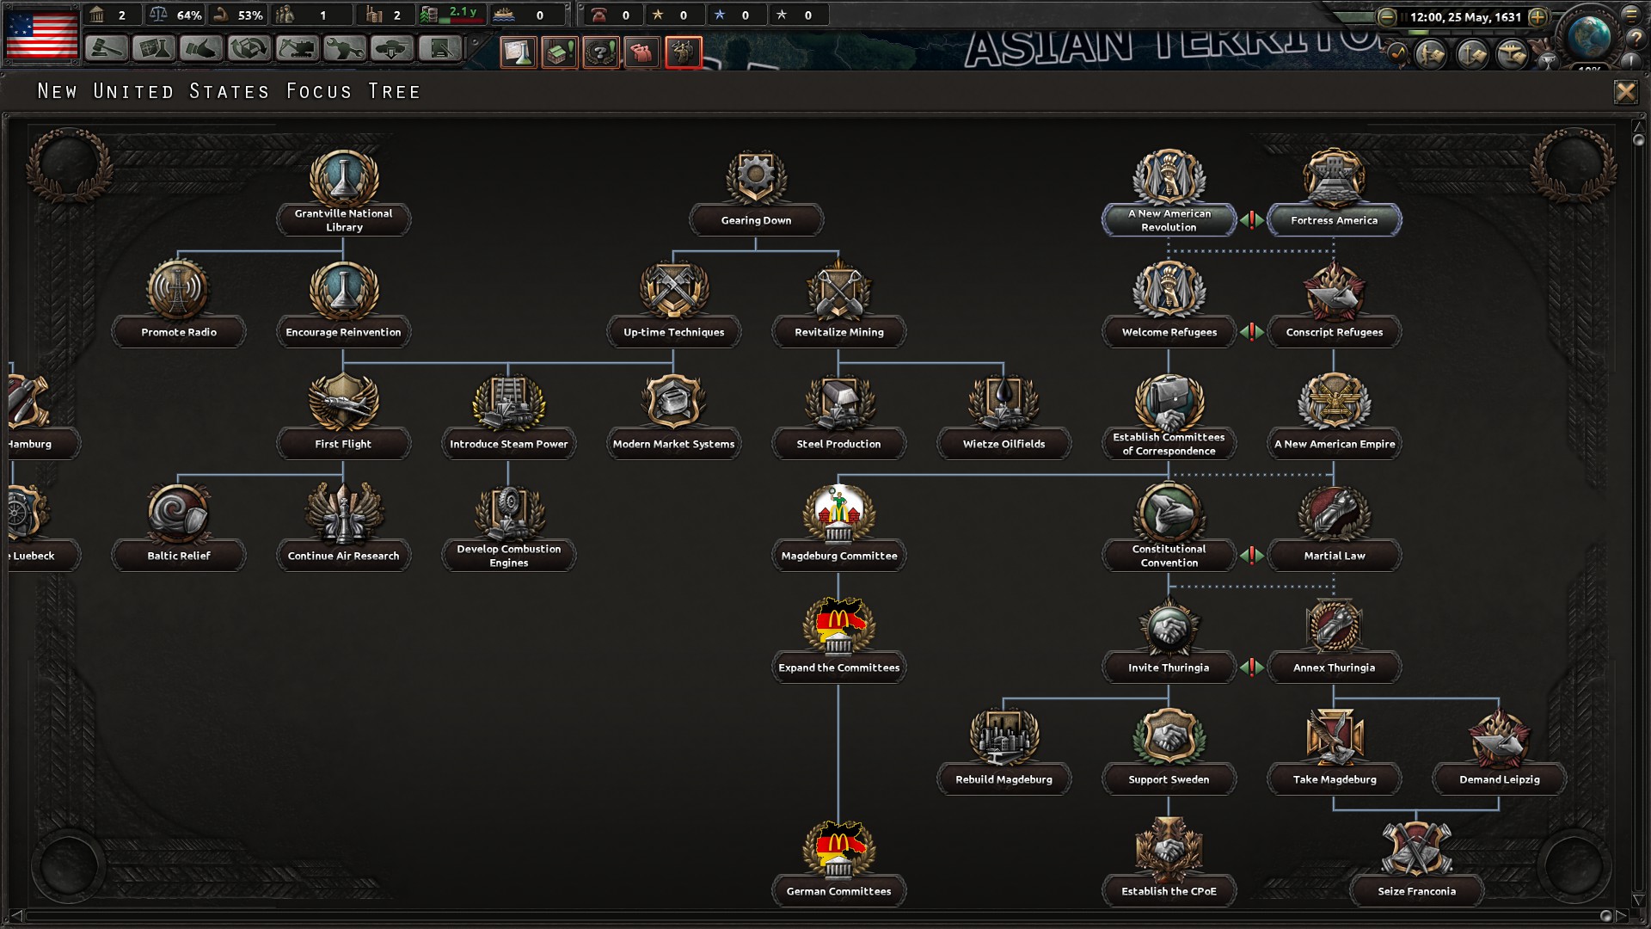
Task: Choose the Gearing Down focus icon
Action: click(x=756, y=178)
